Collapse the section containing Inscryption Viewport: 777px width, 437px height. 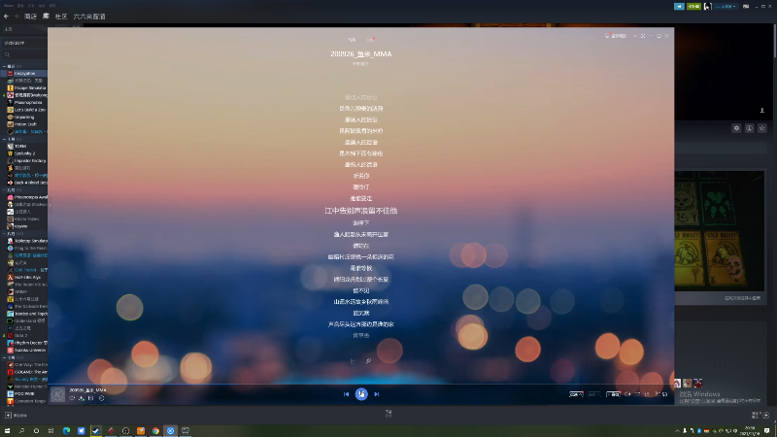[x=4, y=66]
